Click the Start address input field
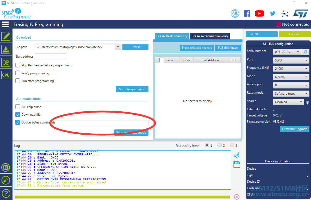 coord(50,56)
